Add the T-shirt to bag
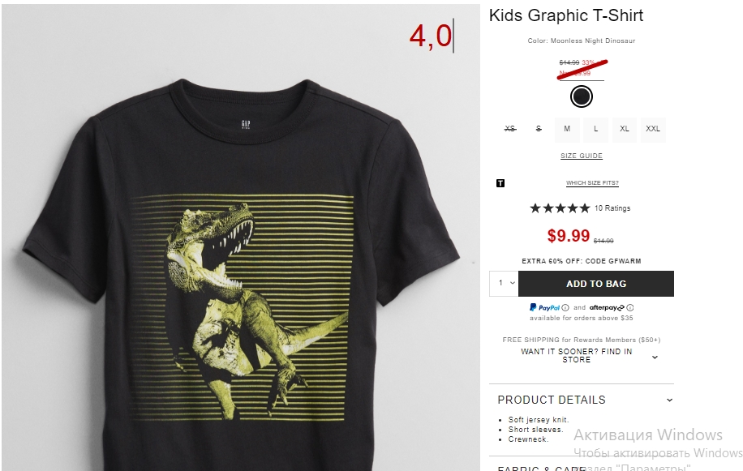The width and height of the screenshot is (743, 471). pyautogui.click(x=596, y=284)
